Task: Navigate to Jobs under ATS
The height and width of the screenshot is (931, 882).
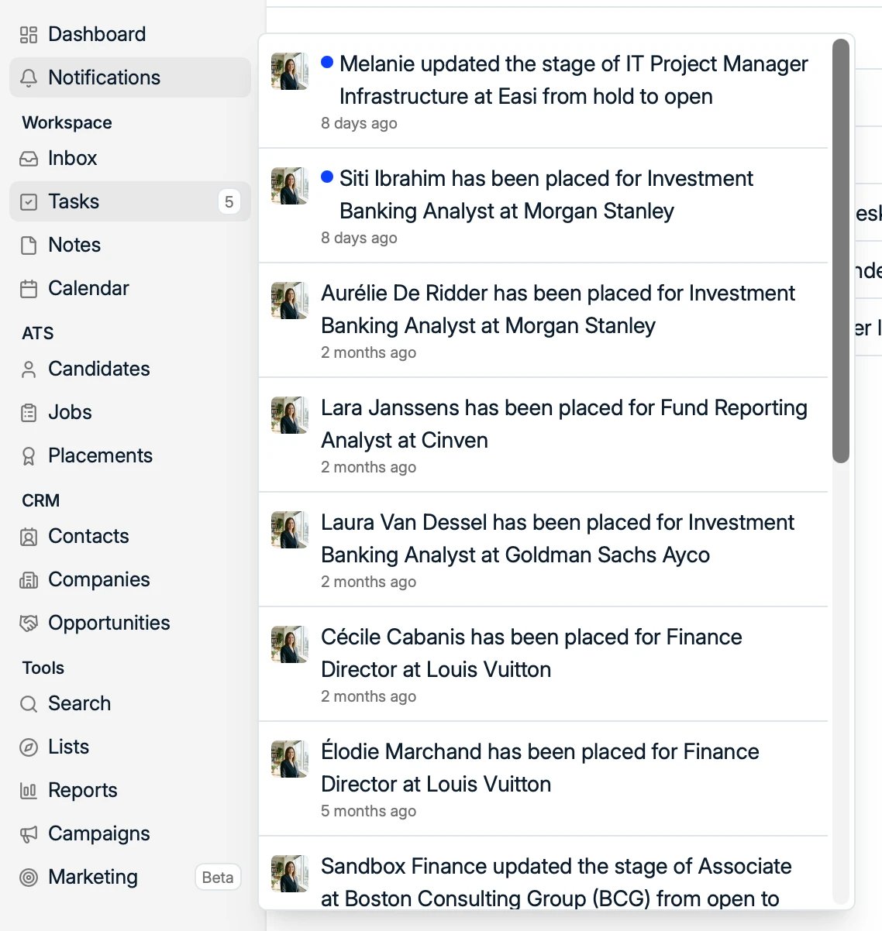Action: click(x=70, y=412)
